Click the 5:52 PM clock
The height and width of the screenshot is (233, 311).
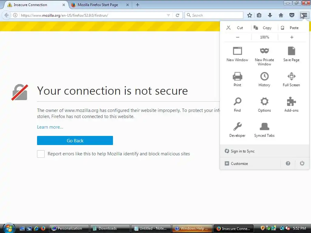[x=299, y=228]
